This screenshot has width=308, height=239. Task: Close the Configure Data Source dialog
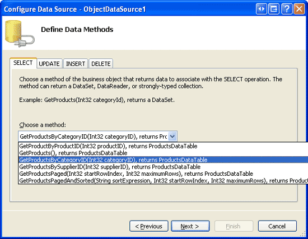(299, 9)
